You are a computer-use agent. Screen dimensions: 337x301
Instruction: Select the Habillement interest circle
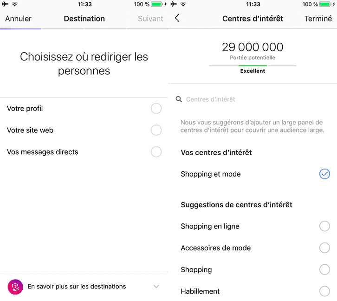tap(324, 291)
